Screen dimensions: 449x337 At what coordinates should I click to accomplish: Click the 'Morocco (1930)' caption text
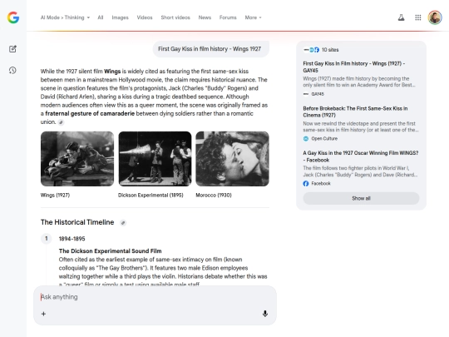pyautogui.click(x=214, y=196)
